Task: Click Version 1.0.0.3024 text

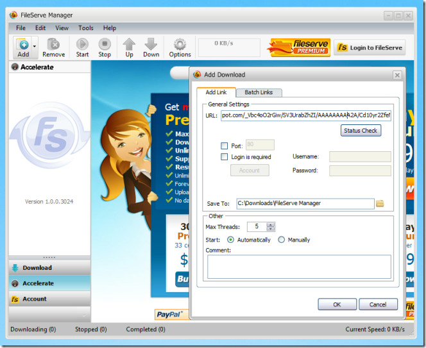Action: click(x=49, y=201)
